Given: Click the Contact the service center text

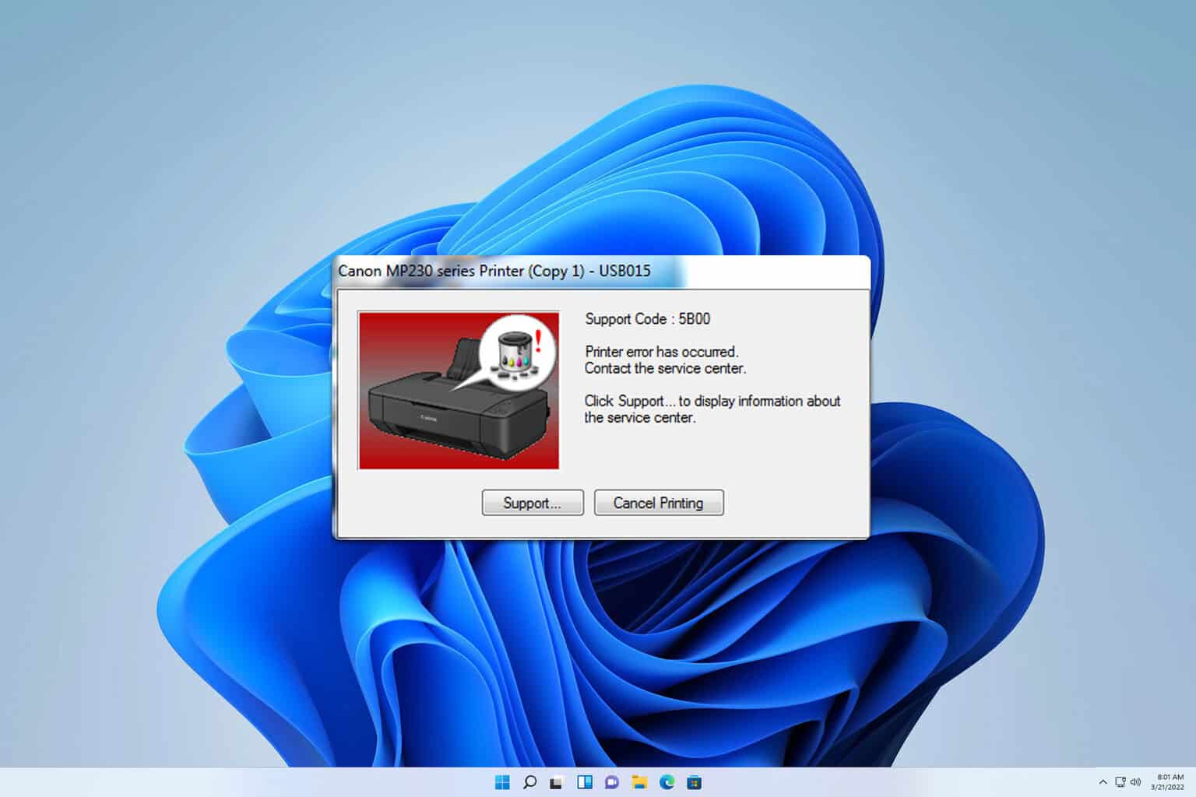Looking at the screenshot, I should (665, 368).
